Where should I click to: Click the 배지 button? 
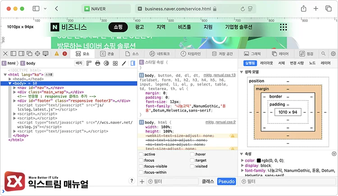point(79,63)
